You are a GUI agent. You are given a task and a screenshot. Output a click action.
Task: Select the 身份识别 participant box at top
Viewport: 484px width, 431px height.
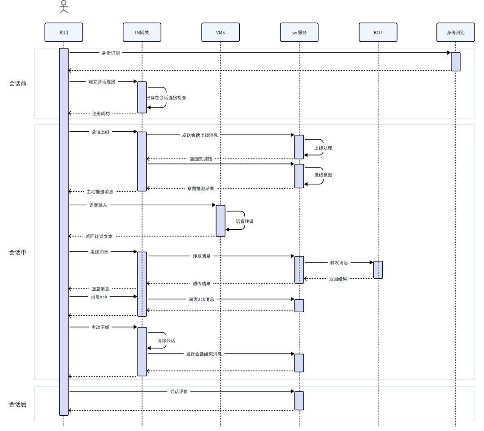coord(456,32)
